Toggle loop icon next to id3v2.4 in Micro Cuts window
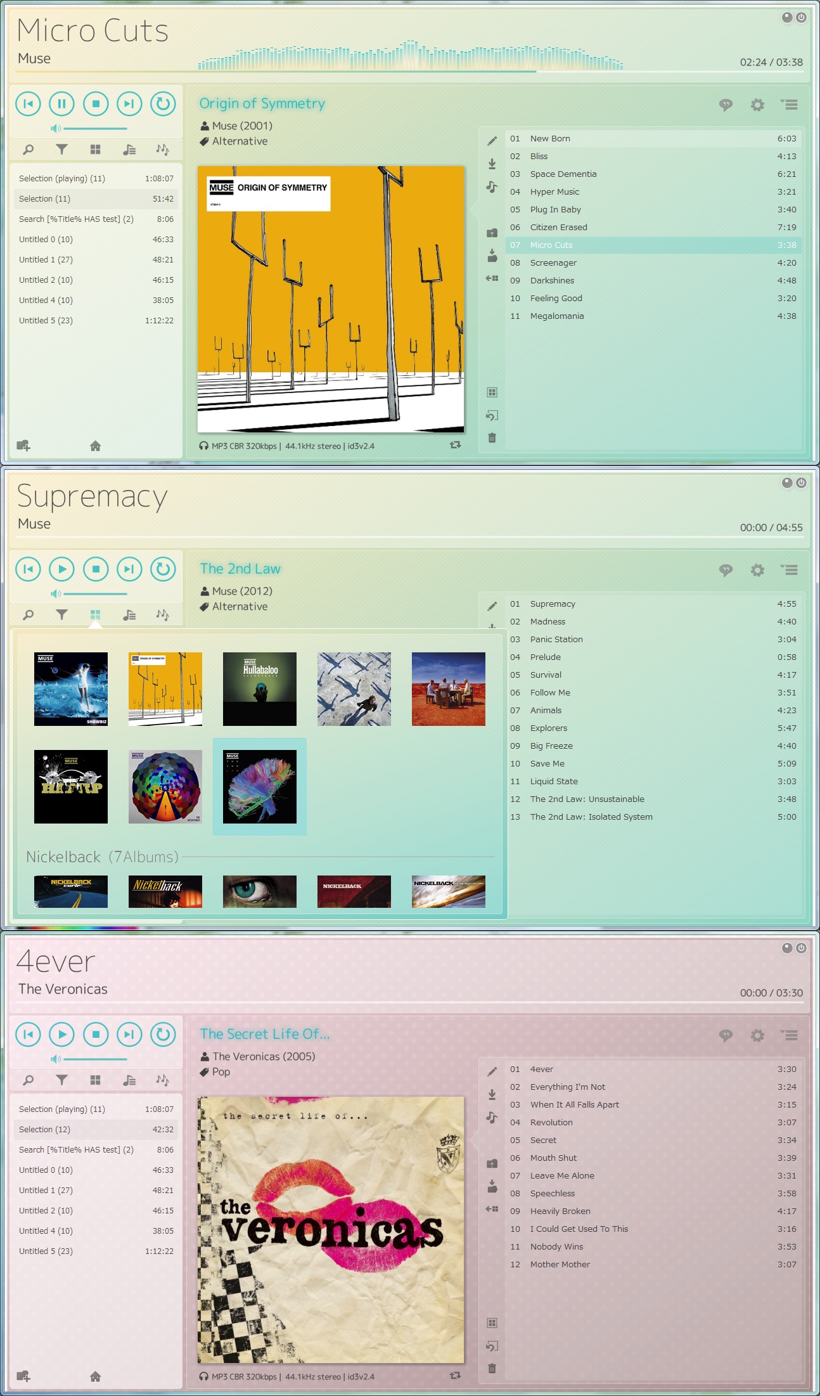 (x=455, y=445)
